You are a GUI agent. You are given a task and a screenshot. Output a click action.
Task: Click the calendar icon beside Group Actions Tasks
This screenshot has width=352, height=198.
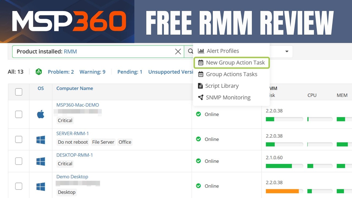pyautogui.click(x=201, y=74)
